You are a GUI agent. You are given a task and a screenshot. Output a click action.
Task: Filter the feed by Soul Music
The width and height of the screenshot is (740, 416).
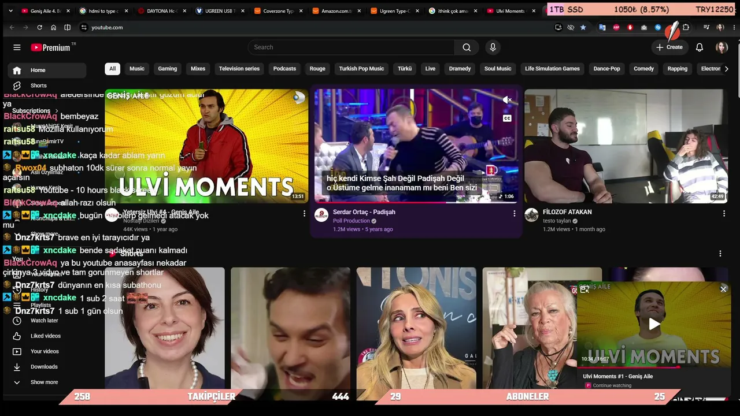point(498,69)
